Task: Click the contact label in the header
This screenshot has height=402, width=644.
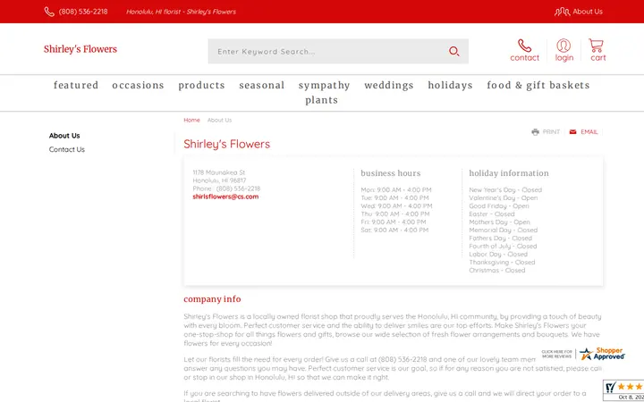Action: [524, 58]
